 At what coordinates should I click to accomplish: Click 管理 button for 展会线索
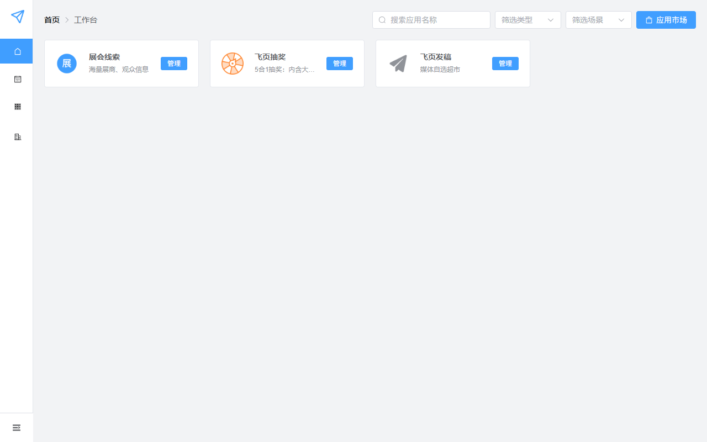tap(174, 64)
